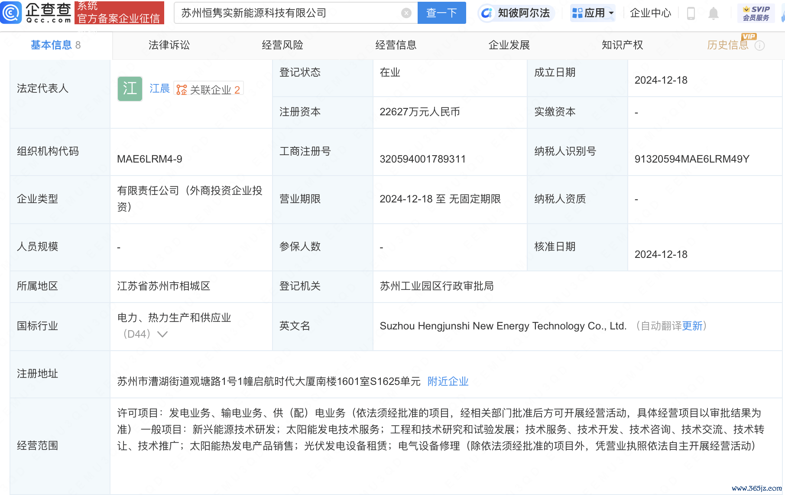Open the 应用 dropdown menu
Image resolution: width=785 pixels, height=495 pixels.
[x=593, y=13]
